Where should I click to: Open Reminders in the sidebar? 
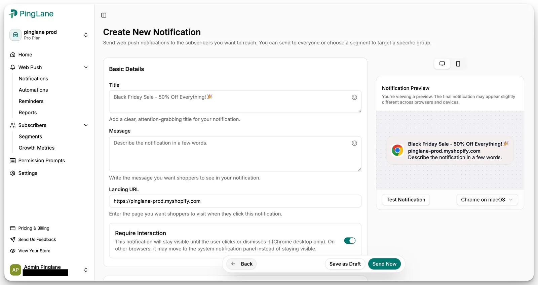point(31,101)
